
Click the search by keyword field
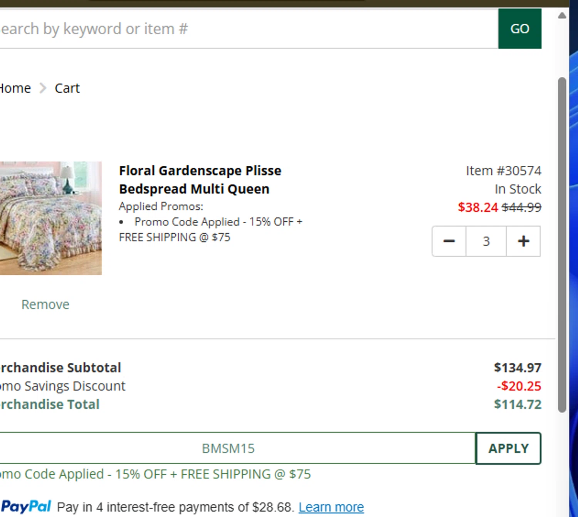tap(247, 29)
